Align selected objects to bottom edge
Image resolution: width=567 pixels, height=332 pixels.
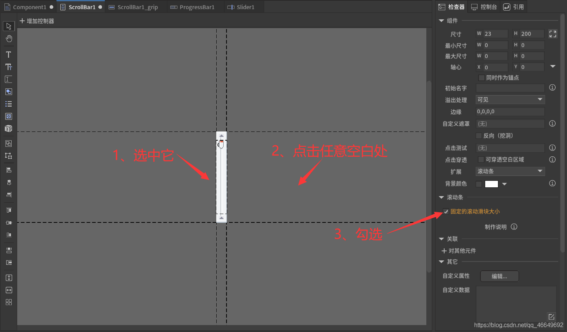[x=9, y=234]
